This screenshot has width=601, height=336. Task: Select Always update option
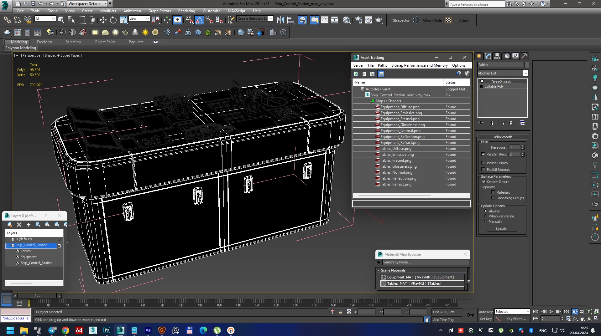485,211
